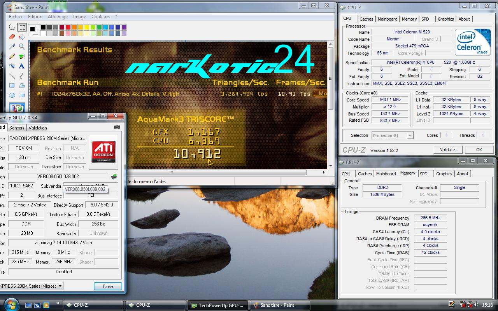Pick the Rectangle shape tool
Screen dimensions: 498x311
12,86
